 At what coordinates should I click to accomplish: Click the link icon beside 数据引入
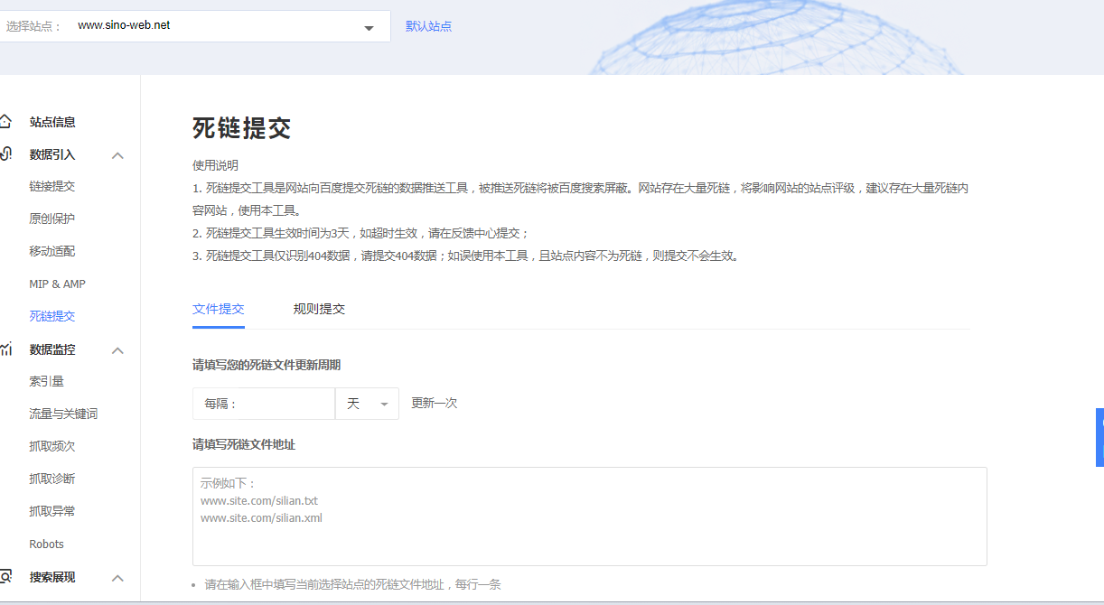[6, 154]
